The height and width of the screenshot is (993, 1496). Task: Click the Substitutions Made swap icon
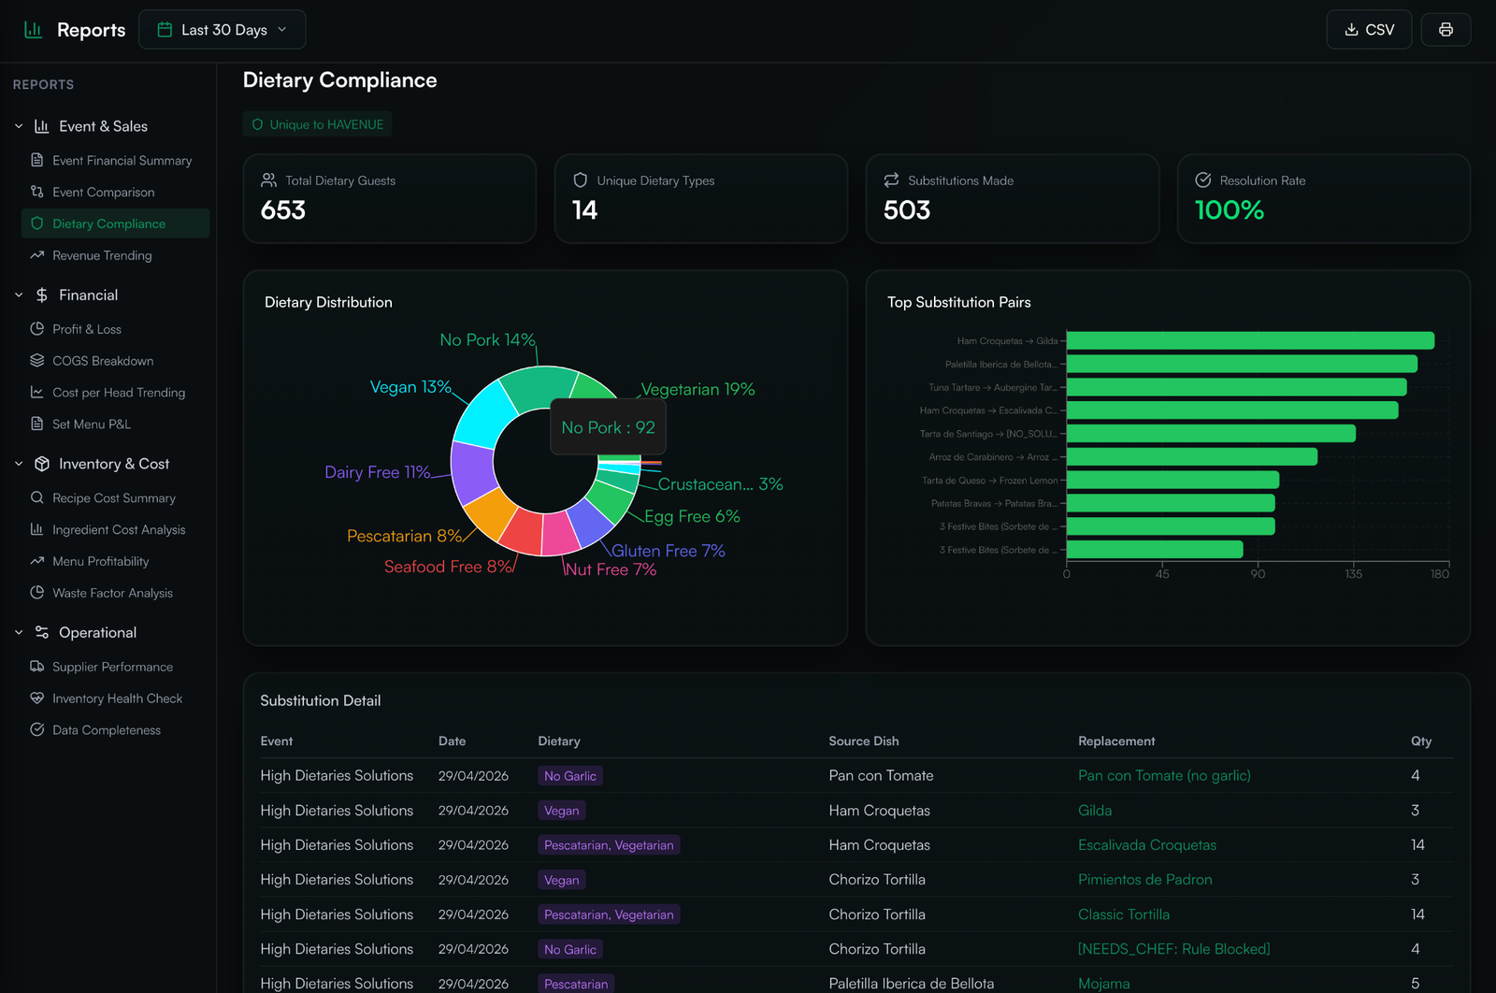pyautogui.click(x=892, y=180)
